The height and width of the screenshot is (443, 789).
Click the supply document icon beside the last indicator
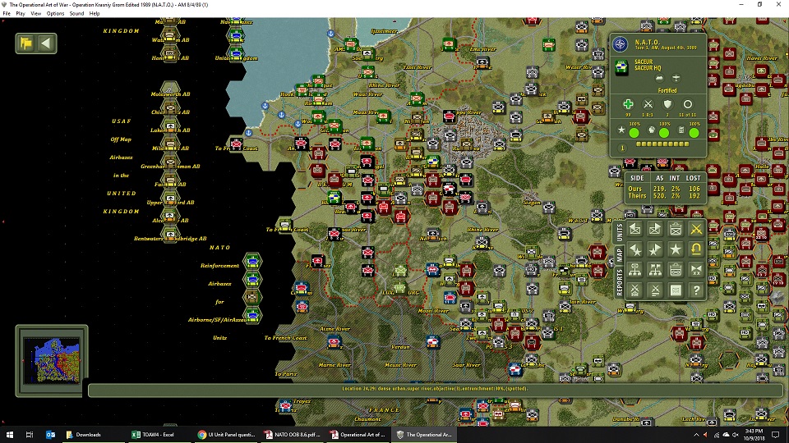click(x=681, y=130)
